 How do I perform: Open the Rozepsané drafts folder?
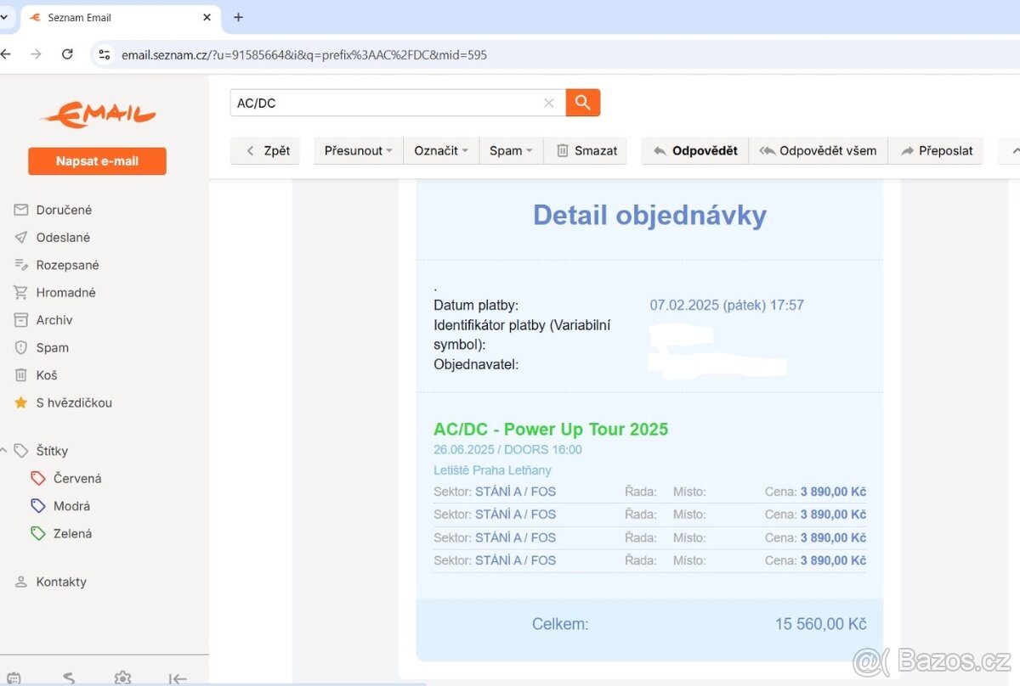[x=56, y=265]
